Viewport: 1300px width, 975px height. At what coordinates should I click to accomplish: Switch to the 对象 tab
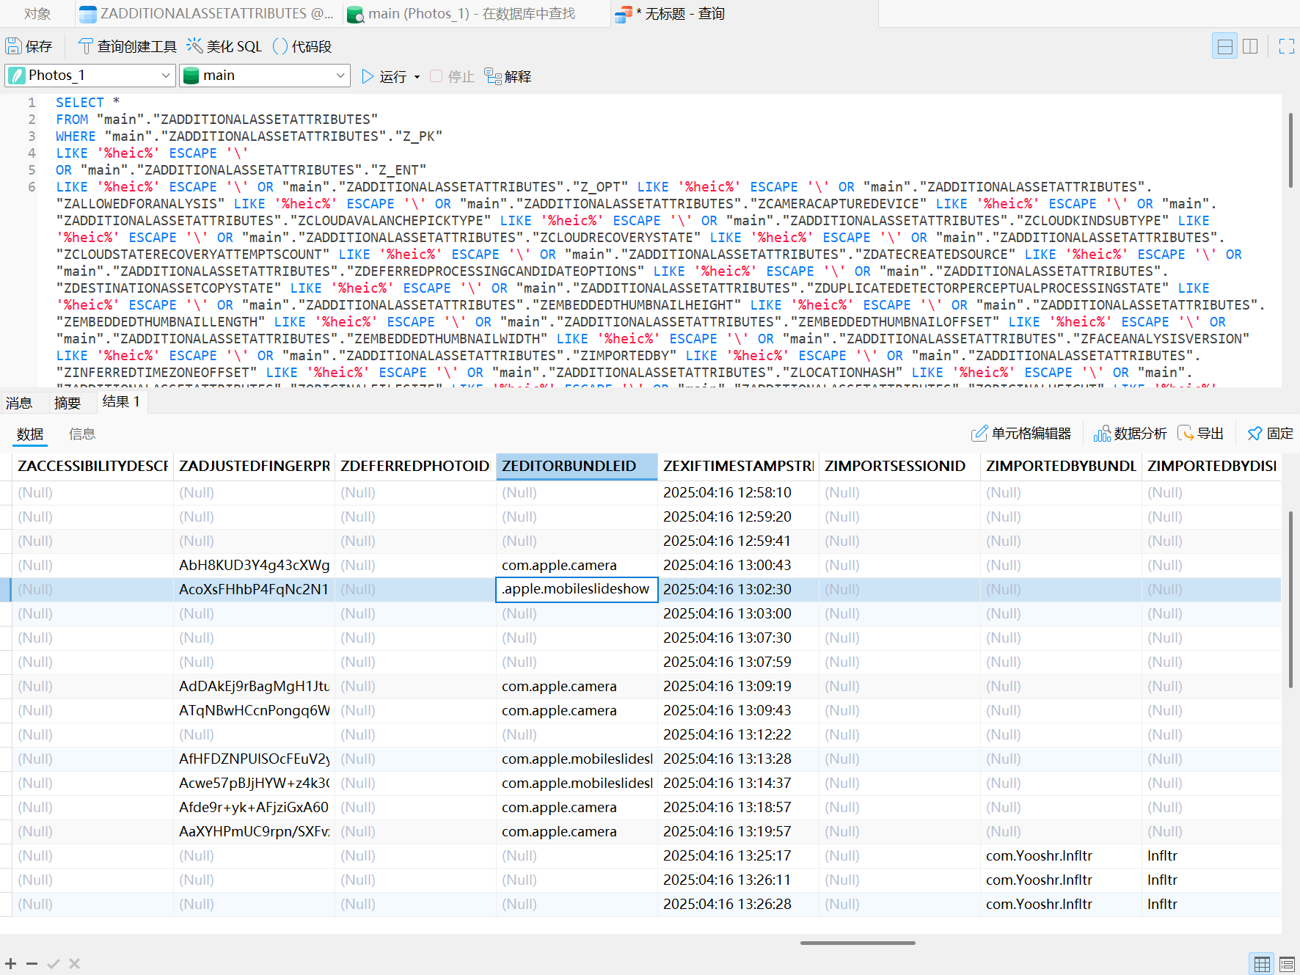tap(37, 14)
